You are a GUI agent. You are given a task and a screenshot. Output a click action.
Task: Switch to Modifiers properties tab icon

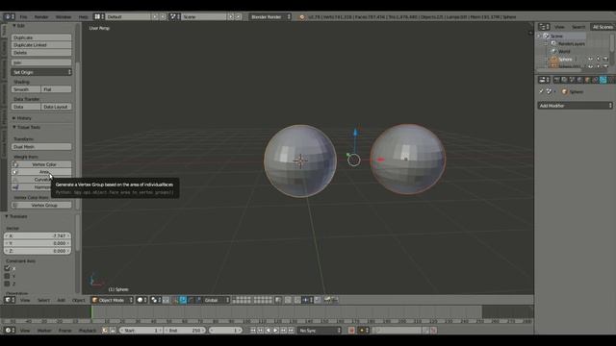pyautogui.click(x=603, y=80)
